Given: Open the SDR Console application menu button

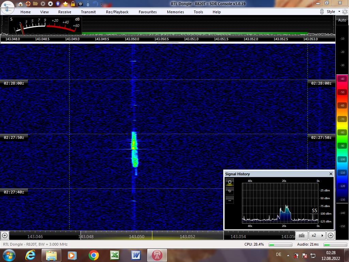Looking at the screenshot, I should coord(7,7).
